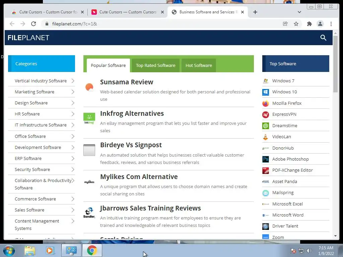This screenshot has height=257, width=343.
Task: Switch to the Hot Software tab
Action: point(199,65)
